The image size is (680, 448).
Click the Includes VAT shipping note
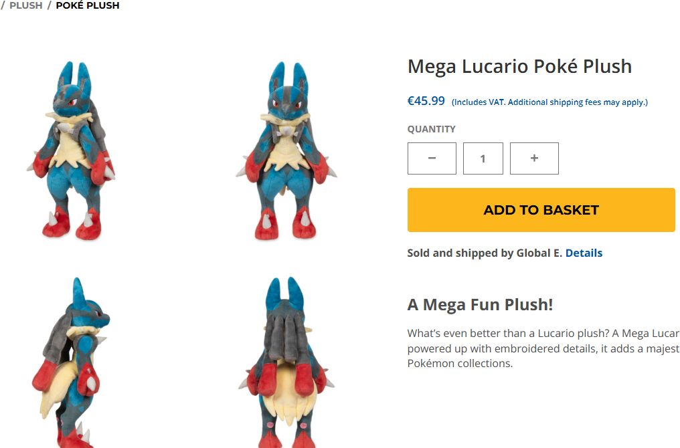pyautogui.click(x=549, y=102)
